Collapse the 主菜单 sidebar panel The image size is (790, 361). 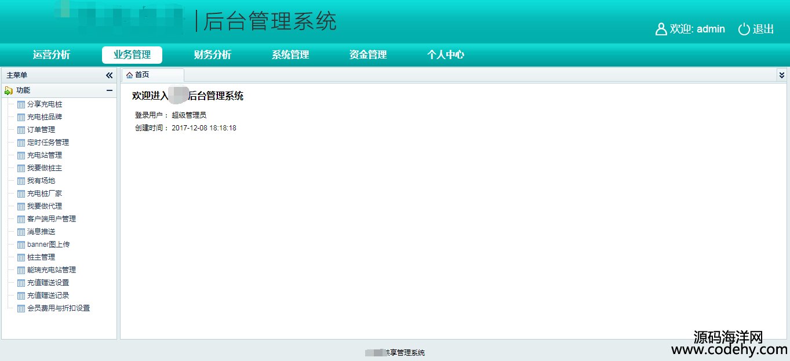pyautogui.click(x=109, y=75)
